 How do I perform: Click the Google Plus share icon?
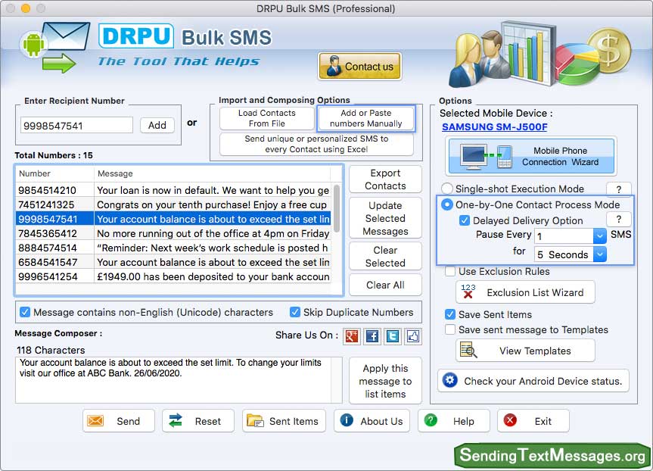click(352, 336)
